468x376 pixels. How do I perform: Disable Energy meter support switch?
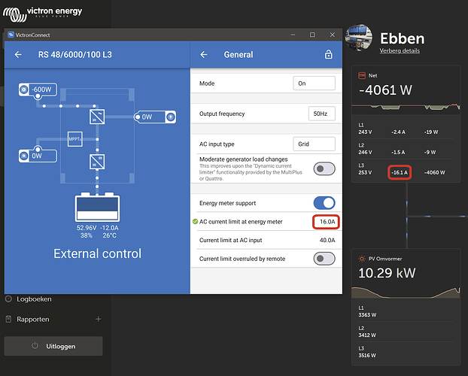[324, 203]
